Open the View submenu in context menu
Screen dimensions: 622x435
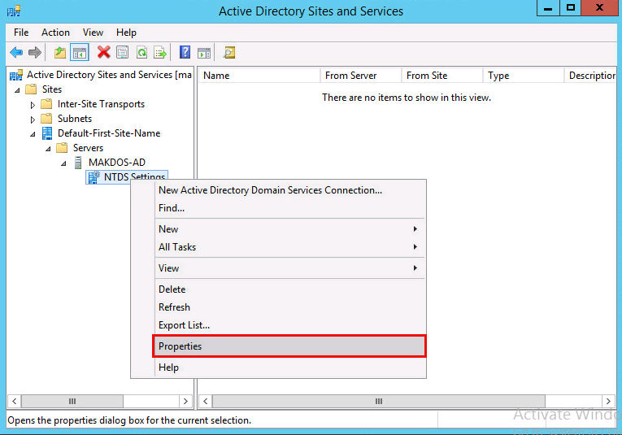pos(289,268)
